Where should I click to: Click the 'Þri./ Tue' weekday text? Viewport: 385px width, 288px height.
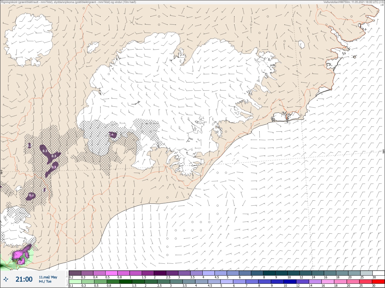(45, 282)
